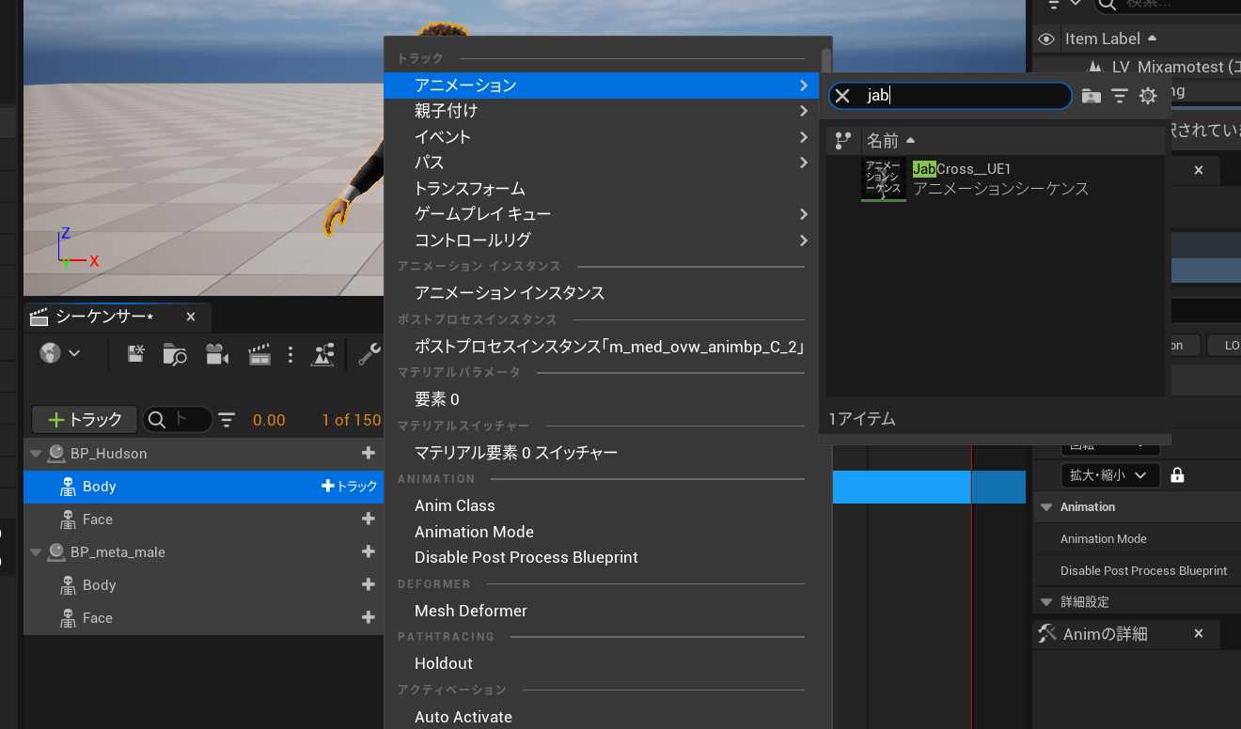Click the folder icon next to asset search
Screen dimensions: 1241x729
1091,96
